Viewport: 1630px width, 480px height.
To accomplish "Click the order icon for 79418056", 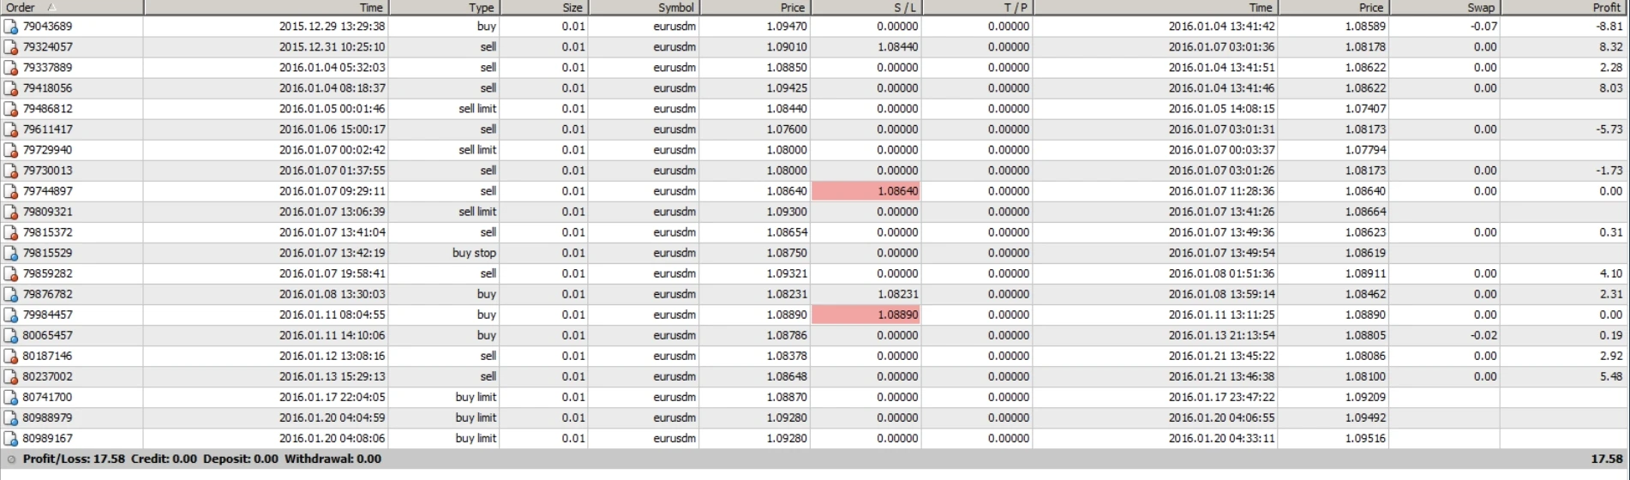I will 11,88.
